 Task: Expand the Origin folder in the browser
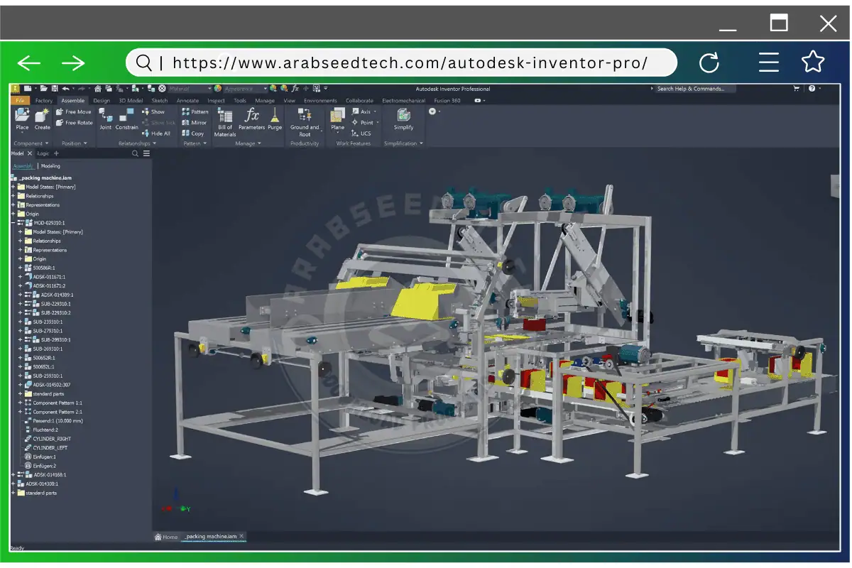point(11,213)
